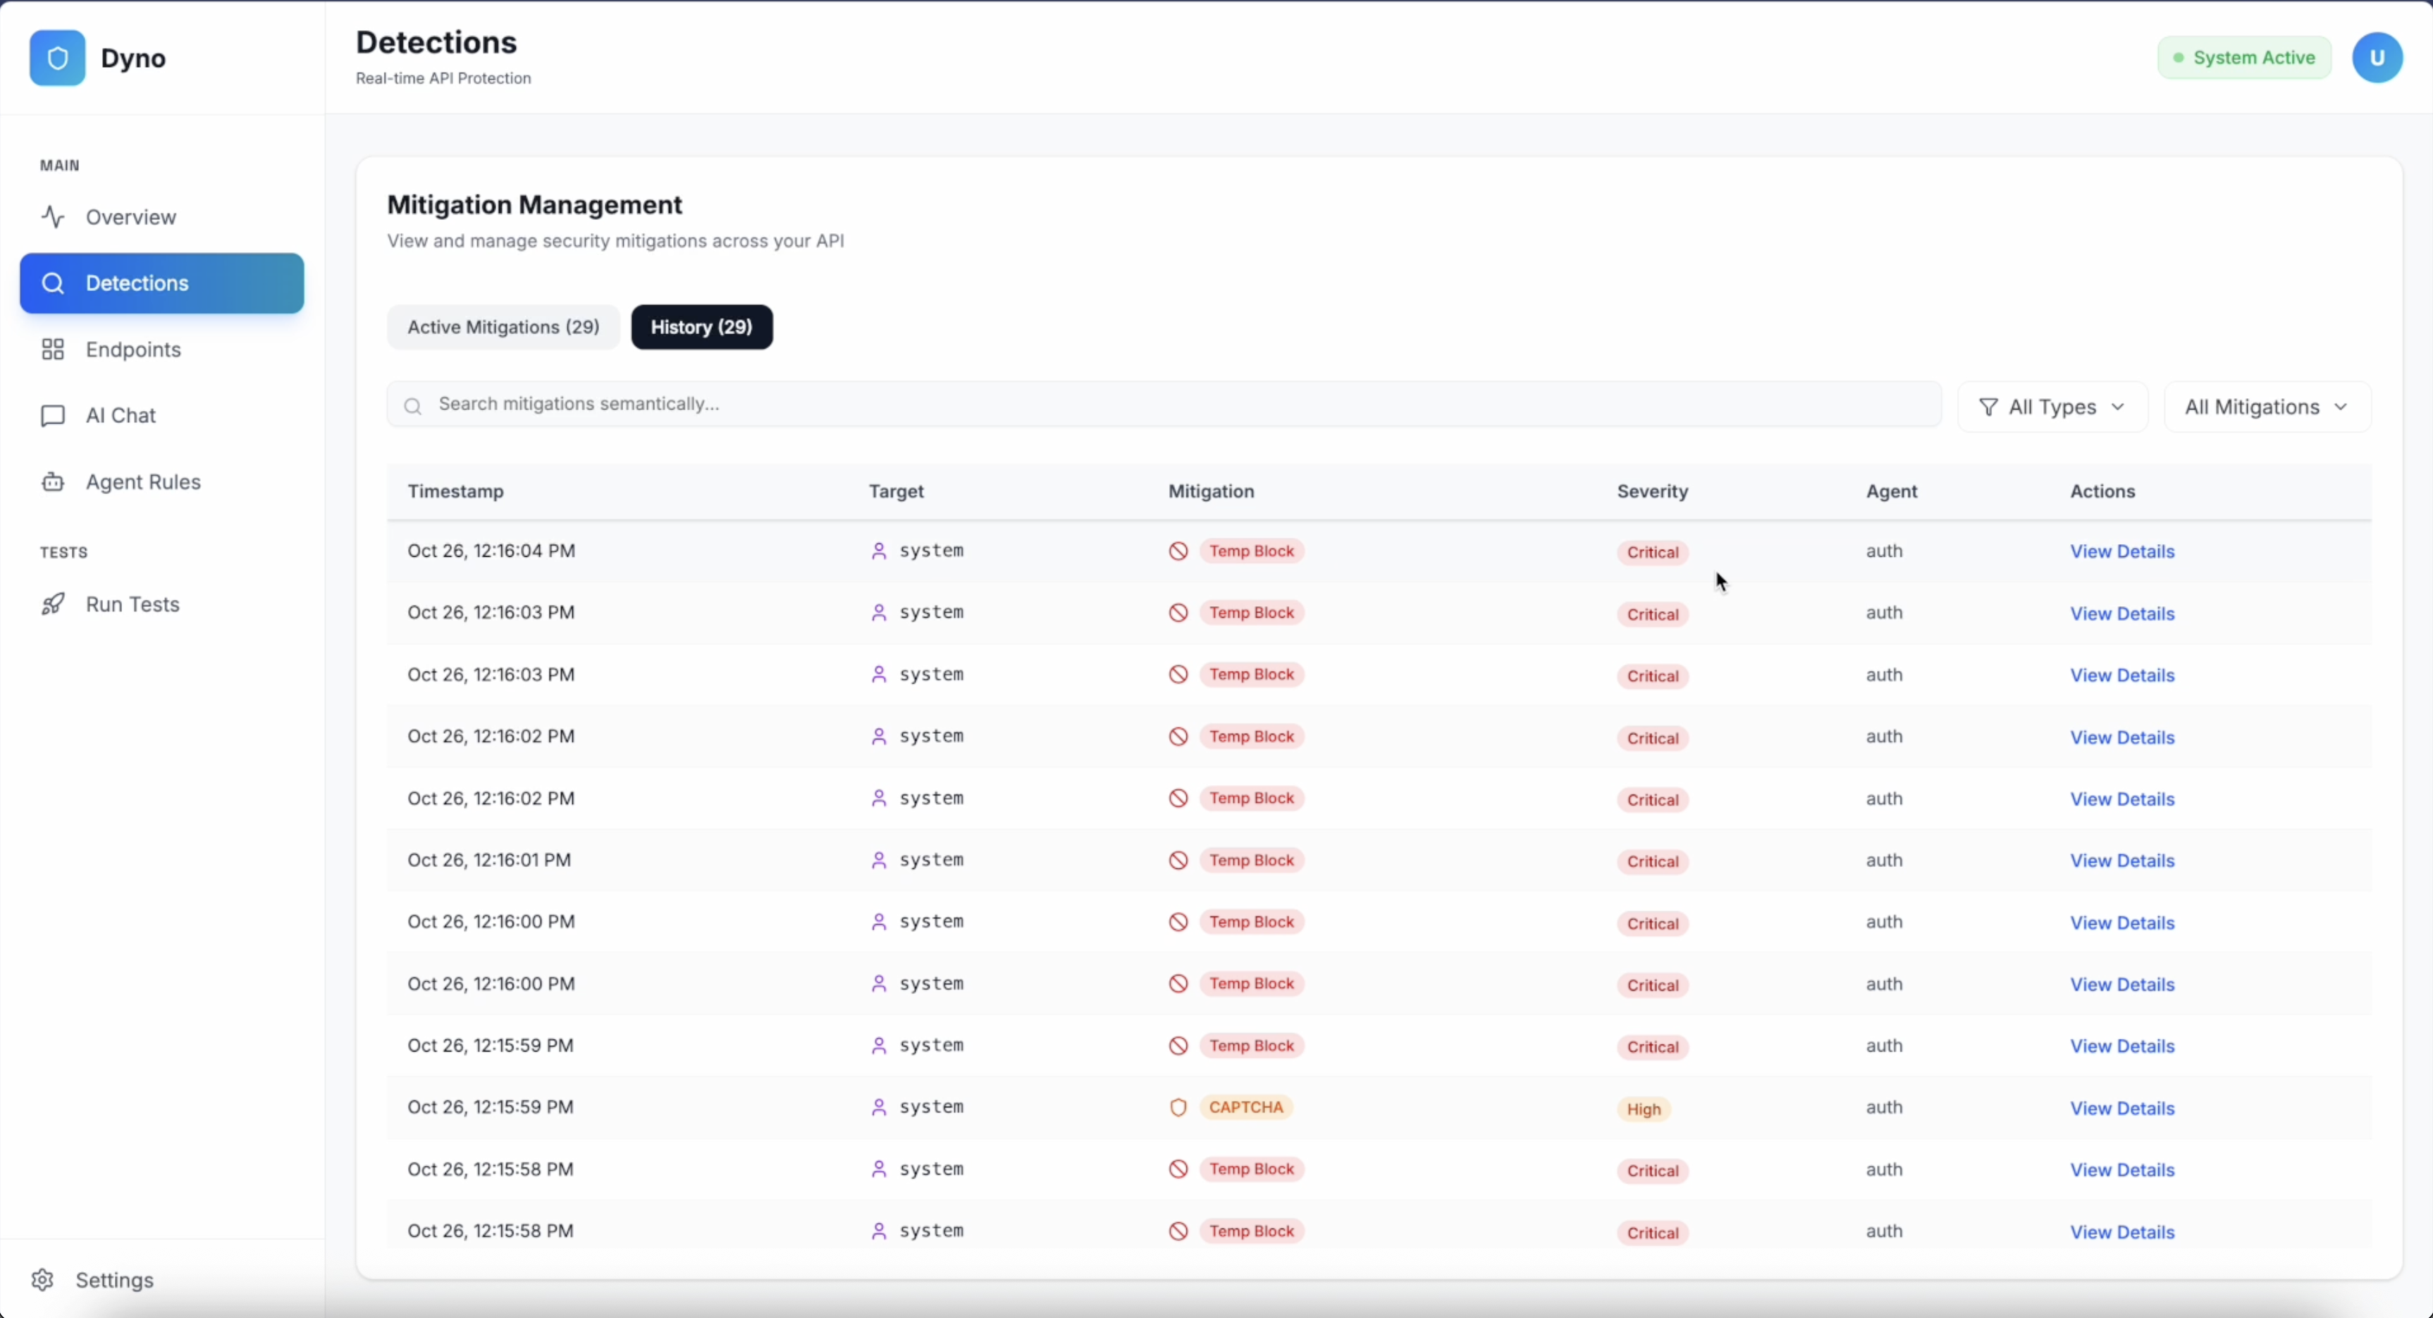Click the AI Chat speech bubble icon
This screenshot has height=1318, width=2433.
click(53, 416)
